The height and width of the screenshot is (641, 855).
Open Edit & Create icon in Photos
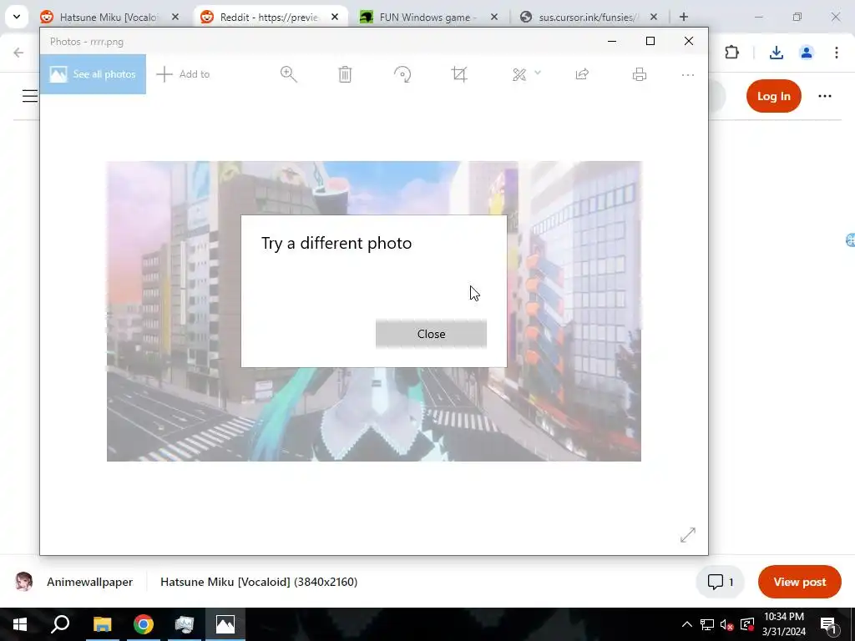519,74
